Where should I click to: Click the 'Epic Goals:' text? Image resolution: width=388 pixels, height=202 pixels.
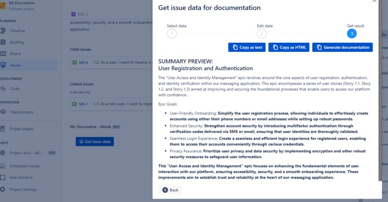click(168, 104)
